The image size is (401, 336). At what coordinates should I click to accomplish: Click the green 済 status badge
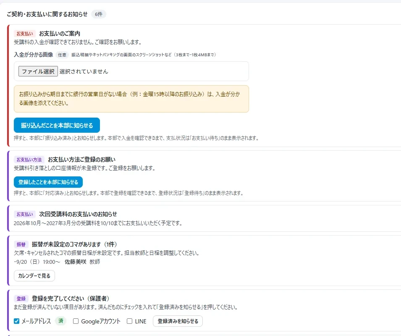click(x=60, y=321)
